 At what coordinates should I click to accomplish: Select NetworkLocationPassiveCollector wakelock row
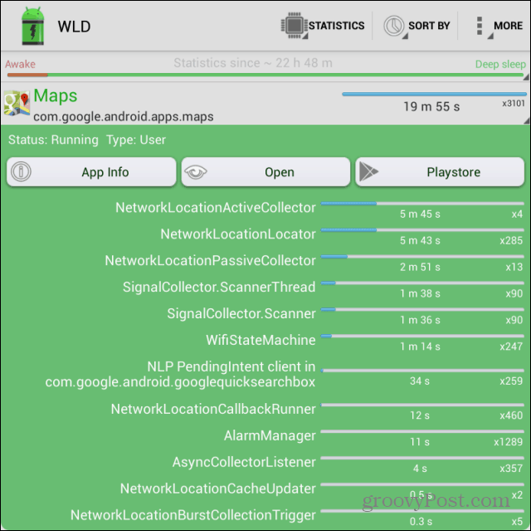point(265,260)
